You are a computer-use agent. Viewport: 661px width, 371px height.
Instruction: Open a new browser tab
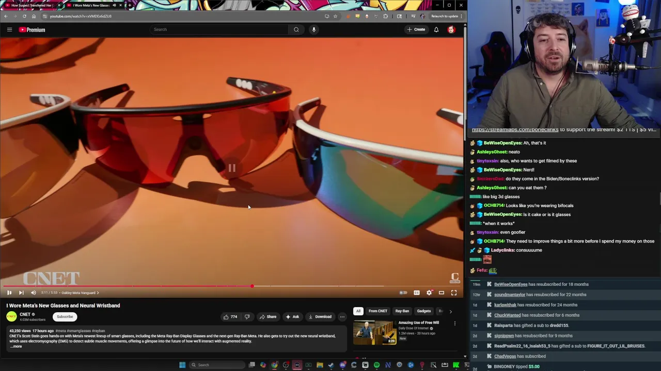tap(129, 5)
